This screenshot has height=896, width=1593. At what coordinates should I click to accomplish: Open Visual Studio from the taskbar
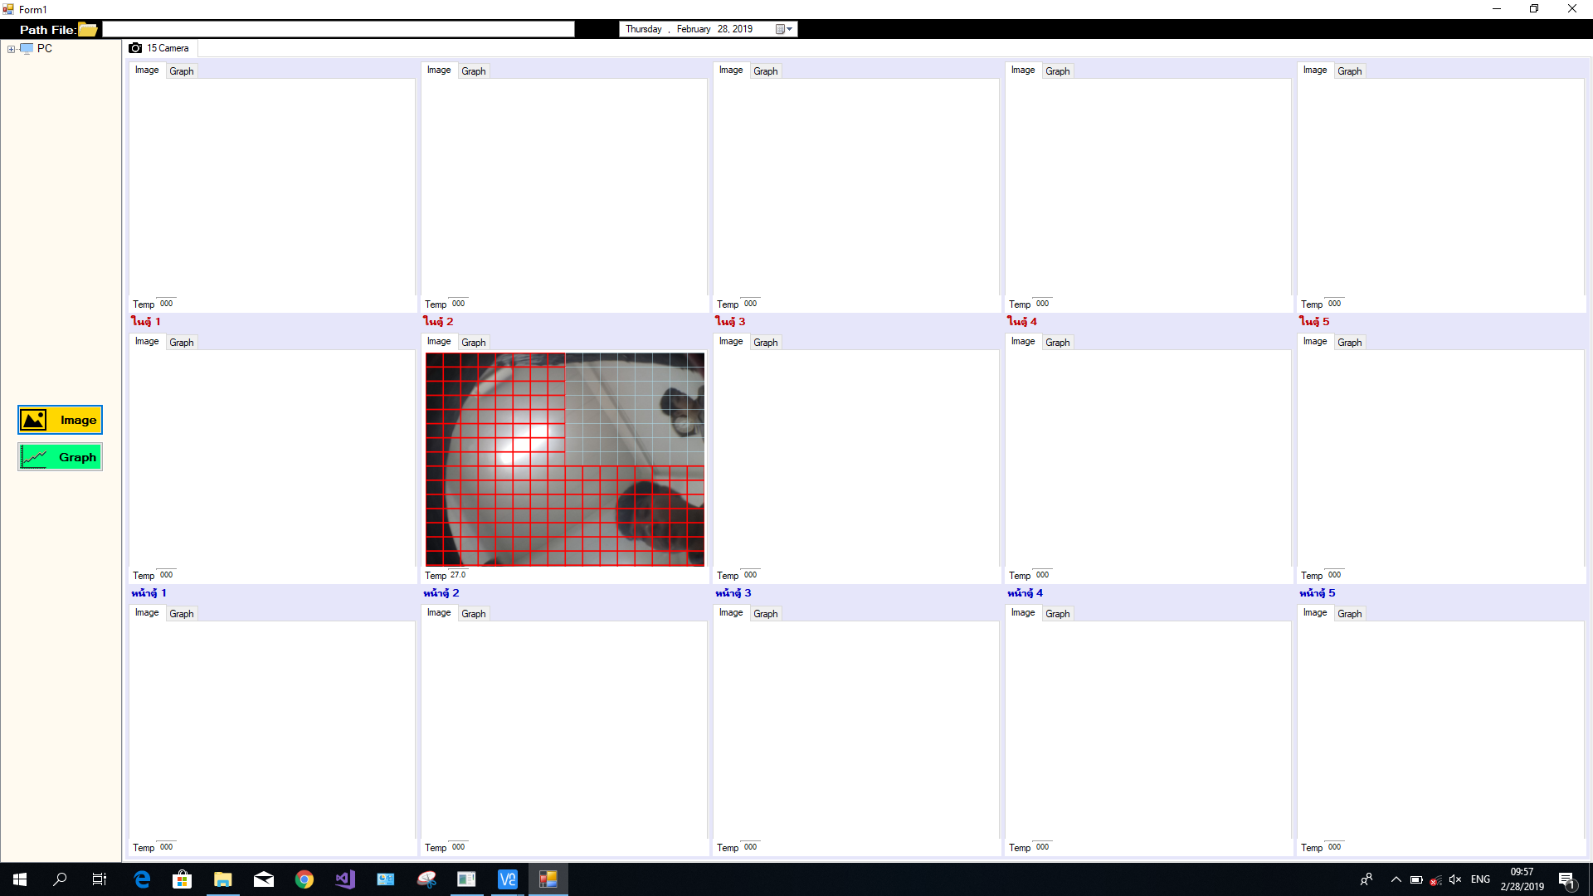pos(345,879)
